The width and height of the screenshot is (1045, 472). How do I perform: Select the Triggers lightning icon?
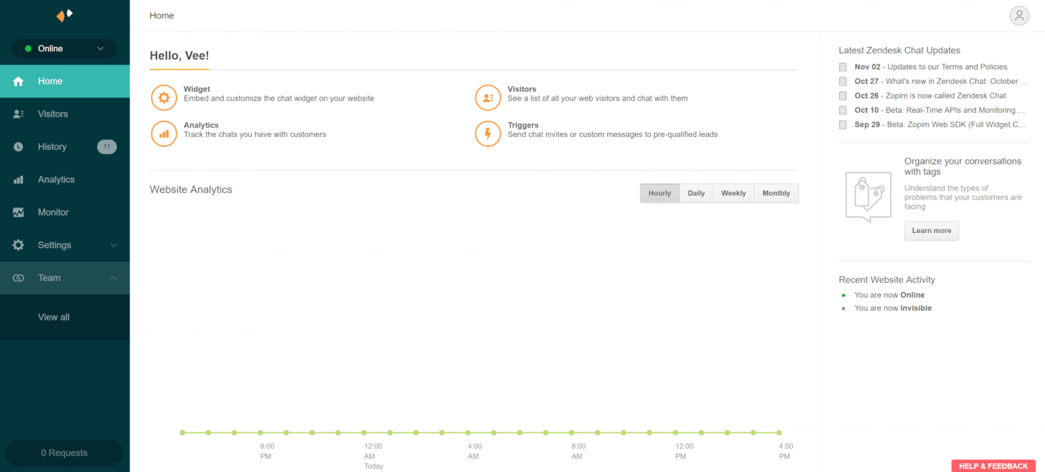pos(488,133)
